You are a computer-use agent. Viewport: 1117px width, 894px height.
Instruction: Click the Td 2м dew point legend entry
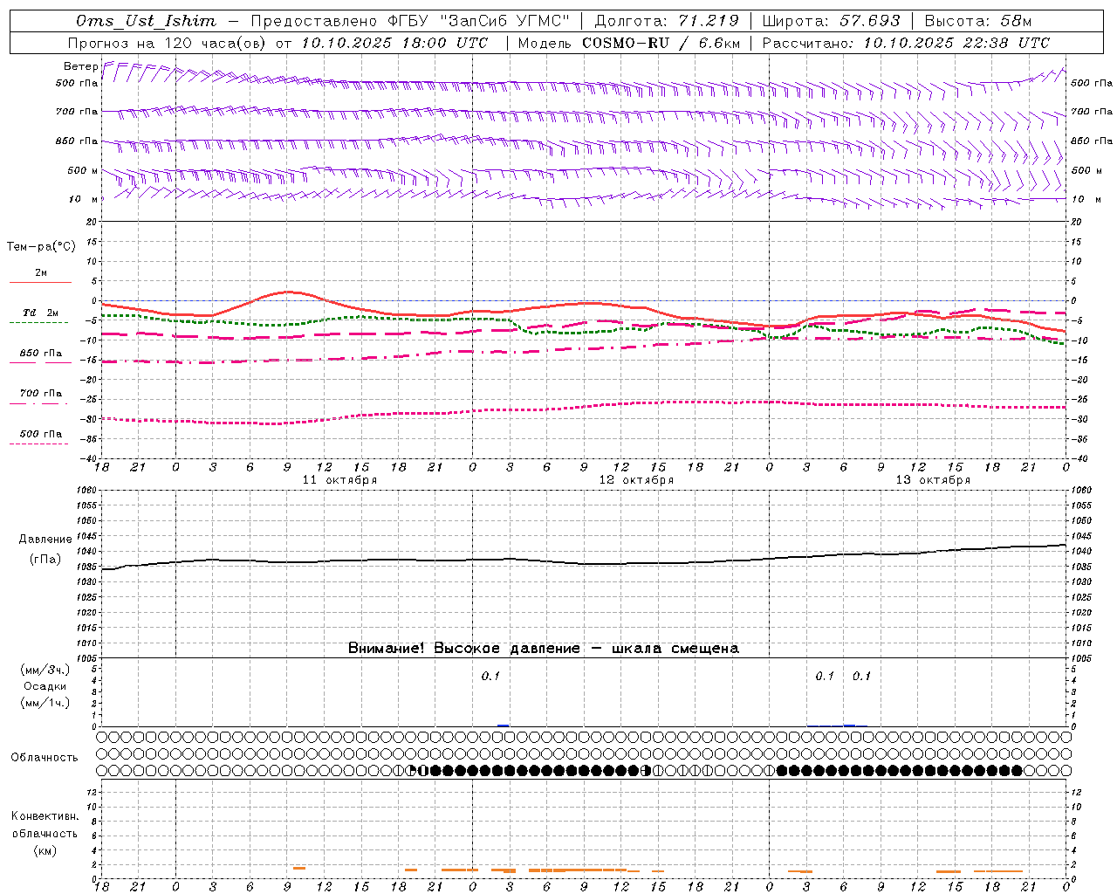pyautogui.click(x=40, y=313)
